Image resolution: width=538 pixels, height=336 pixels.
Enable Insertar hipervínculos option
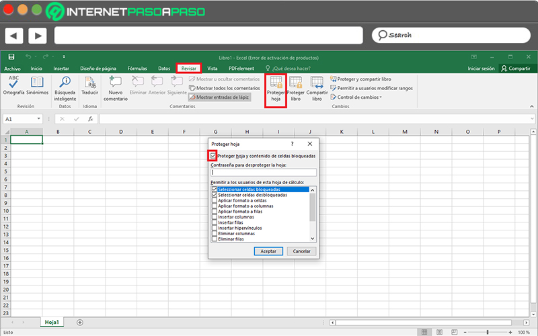click(215, 228)
